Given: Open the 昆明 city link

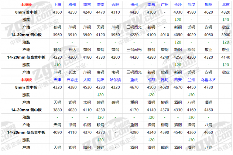Looking at the screenshot, I should pos(165,80).
